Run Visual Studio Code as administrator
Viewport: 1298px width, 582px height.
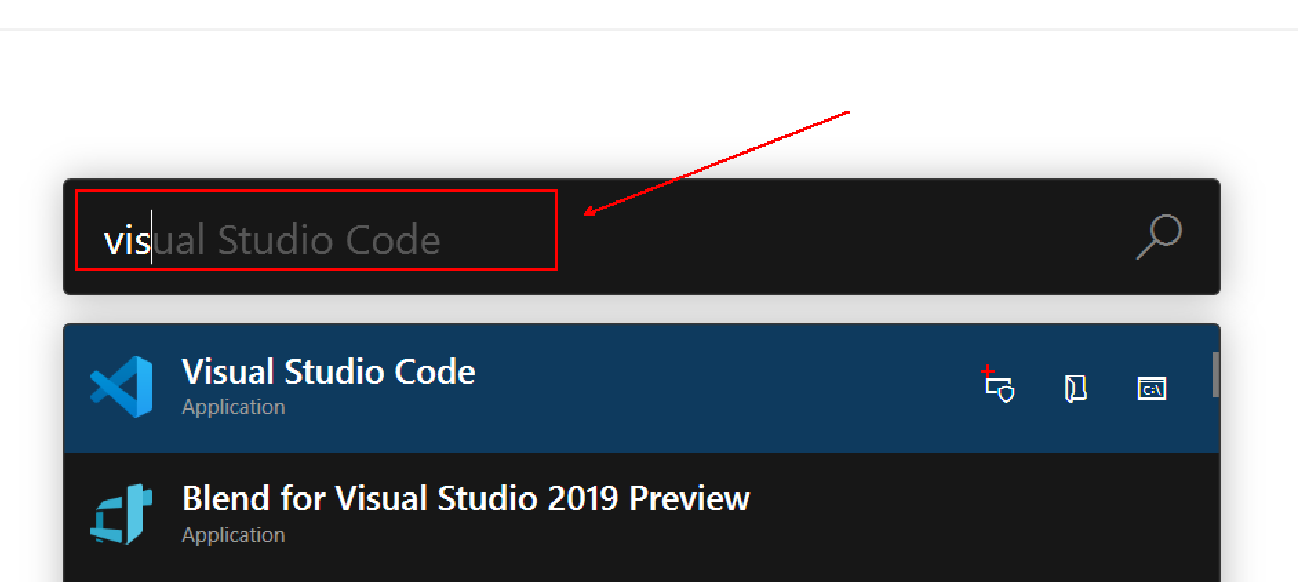tap(999, 387)
